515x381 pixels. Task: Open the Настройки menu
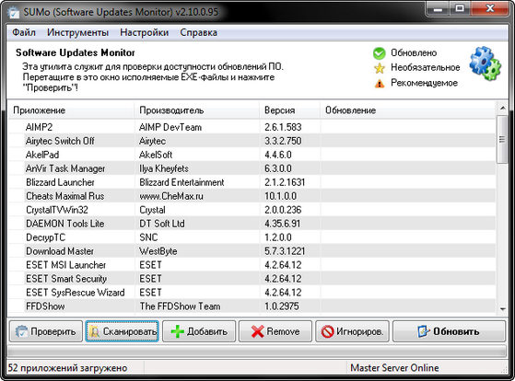(x=145, y=32)
